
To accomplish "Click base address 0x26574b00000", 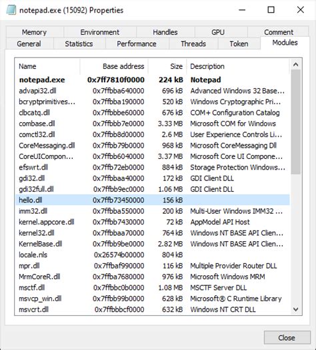I will click(119, 254).
